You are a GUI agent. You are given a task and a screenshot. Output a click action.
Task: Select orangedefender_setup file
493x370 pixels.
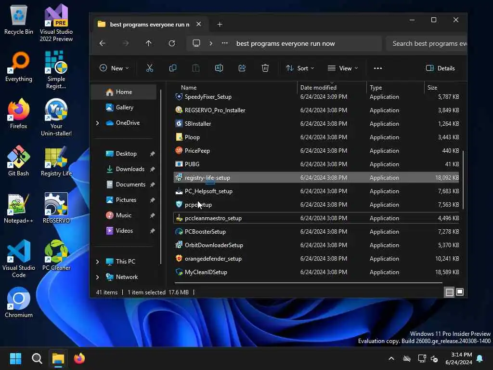(x=316, y=259)
